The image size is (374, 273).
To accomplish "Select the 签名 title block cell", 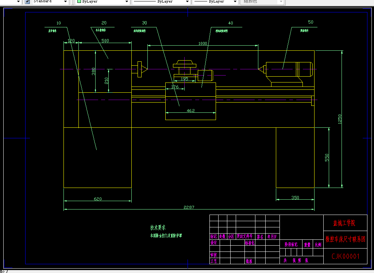I will click(260, 237).
